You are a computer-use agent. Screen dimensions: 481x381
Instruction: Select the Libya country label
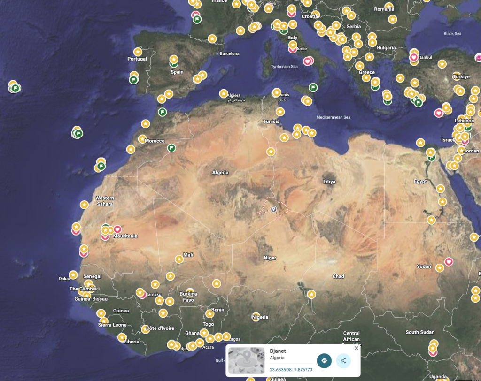point(329,182)
